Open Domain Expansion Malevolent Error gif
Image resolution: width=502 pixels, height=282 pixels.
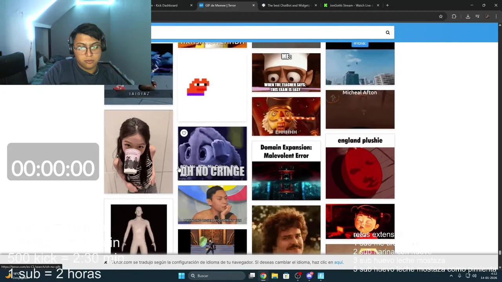(286, 171)
